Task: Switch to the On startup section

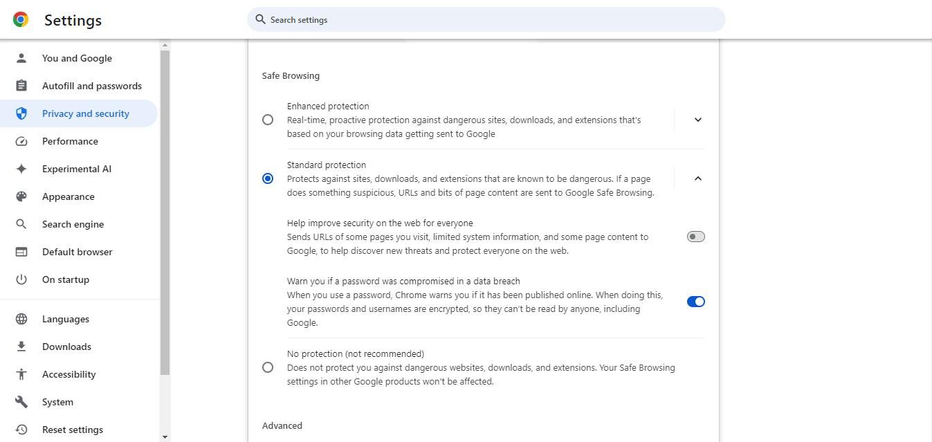Action: coord(65,279)
